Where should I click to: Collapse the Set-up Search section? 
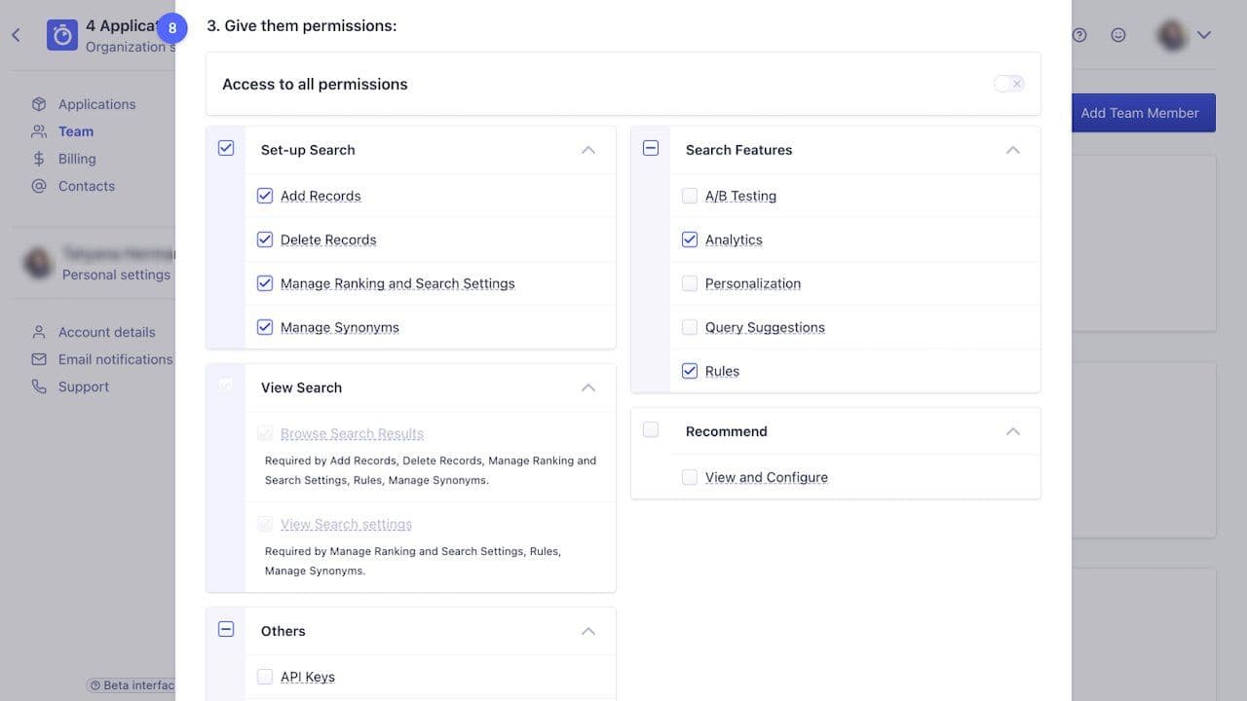tap(588, 150)
